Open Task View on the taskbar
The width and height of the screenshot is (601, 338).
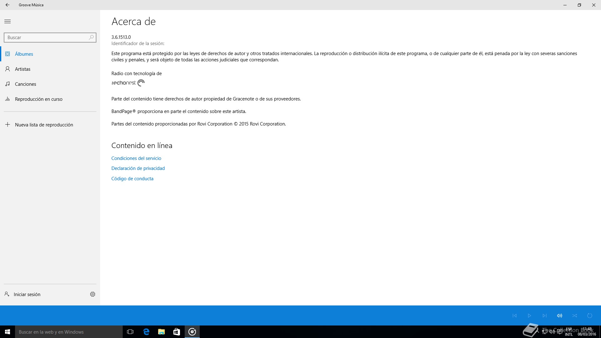tap(130, 332)
